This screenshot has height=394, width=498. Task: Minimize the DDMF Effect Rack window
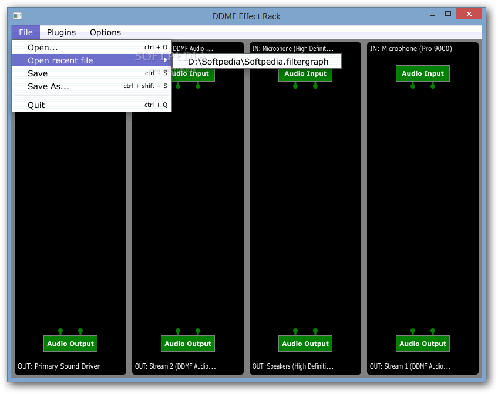coord(432,15)
